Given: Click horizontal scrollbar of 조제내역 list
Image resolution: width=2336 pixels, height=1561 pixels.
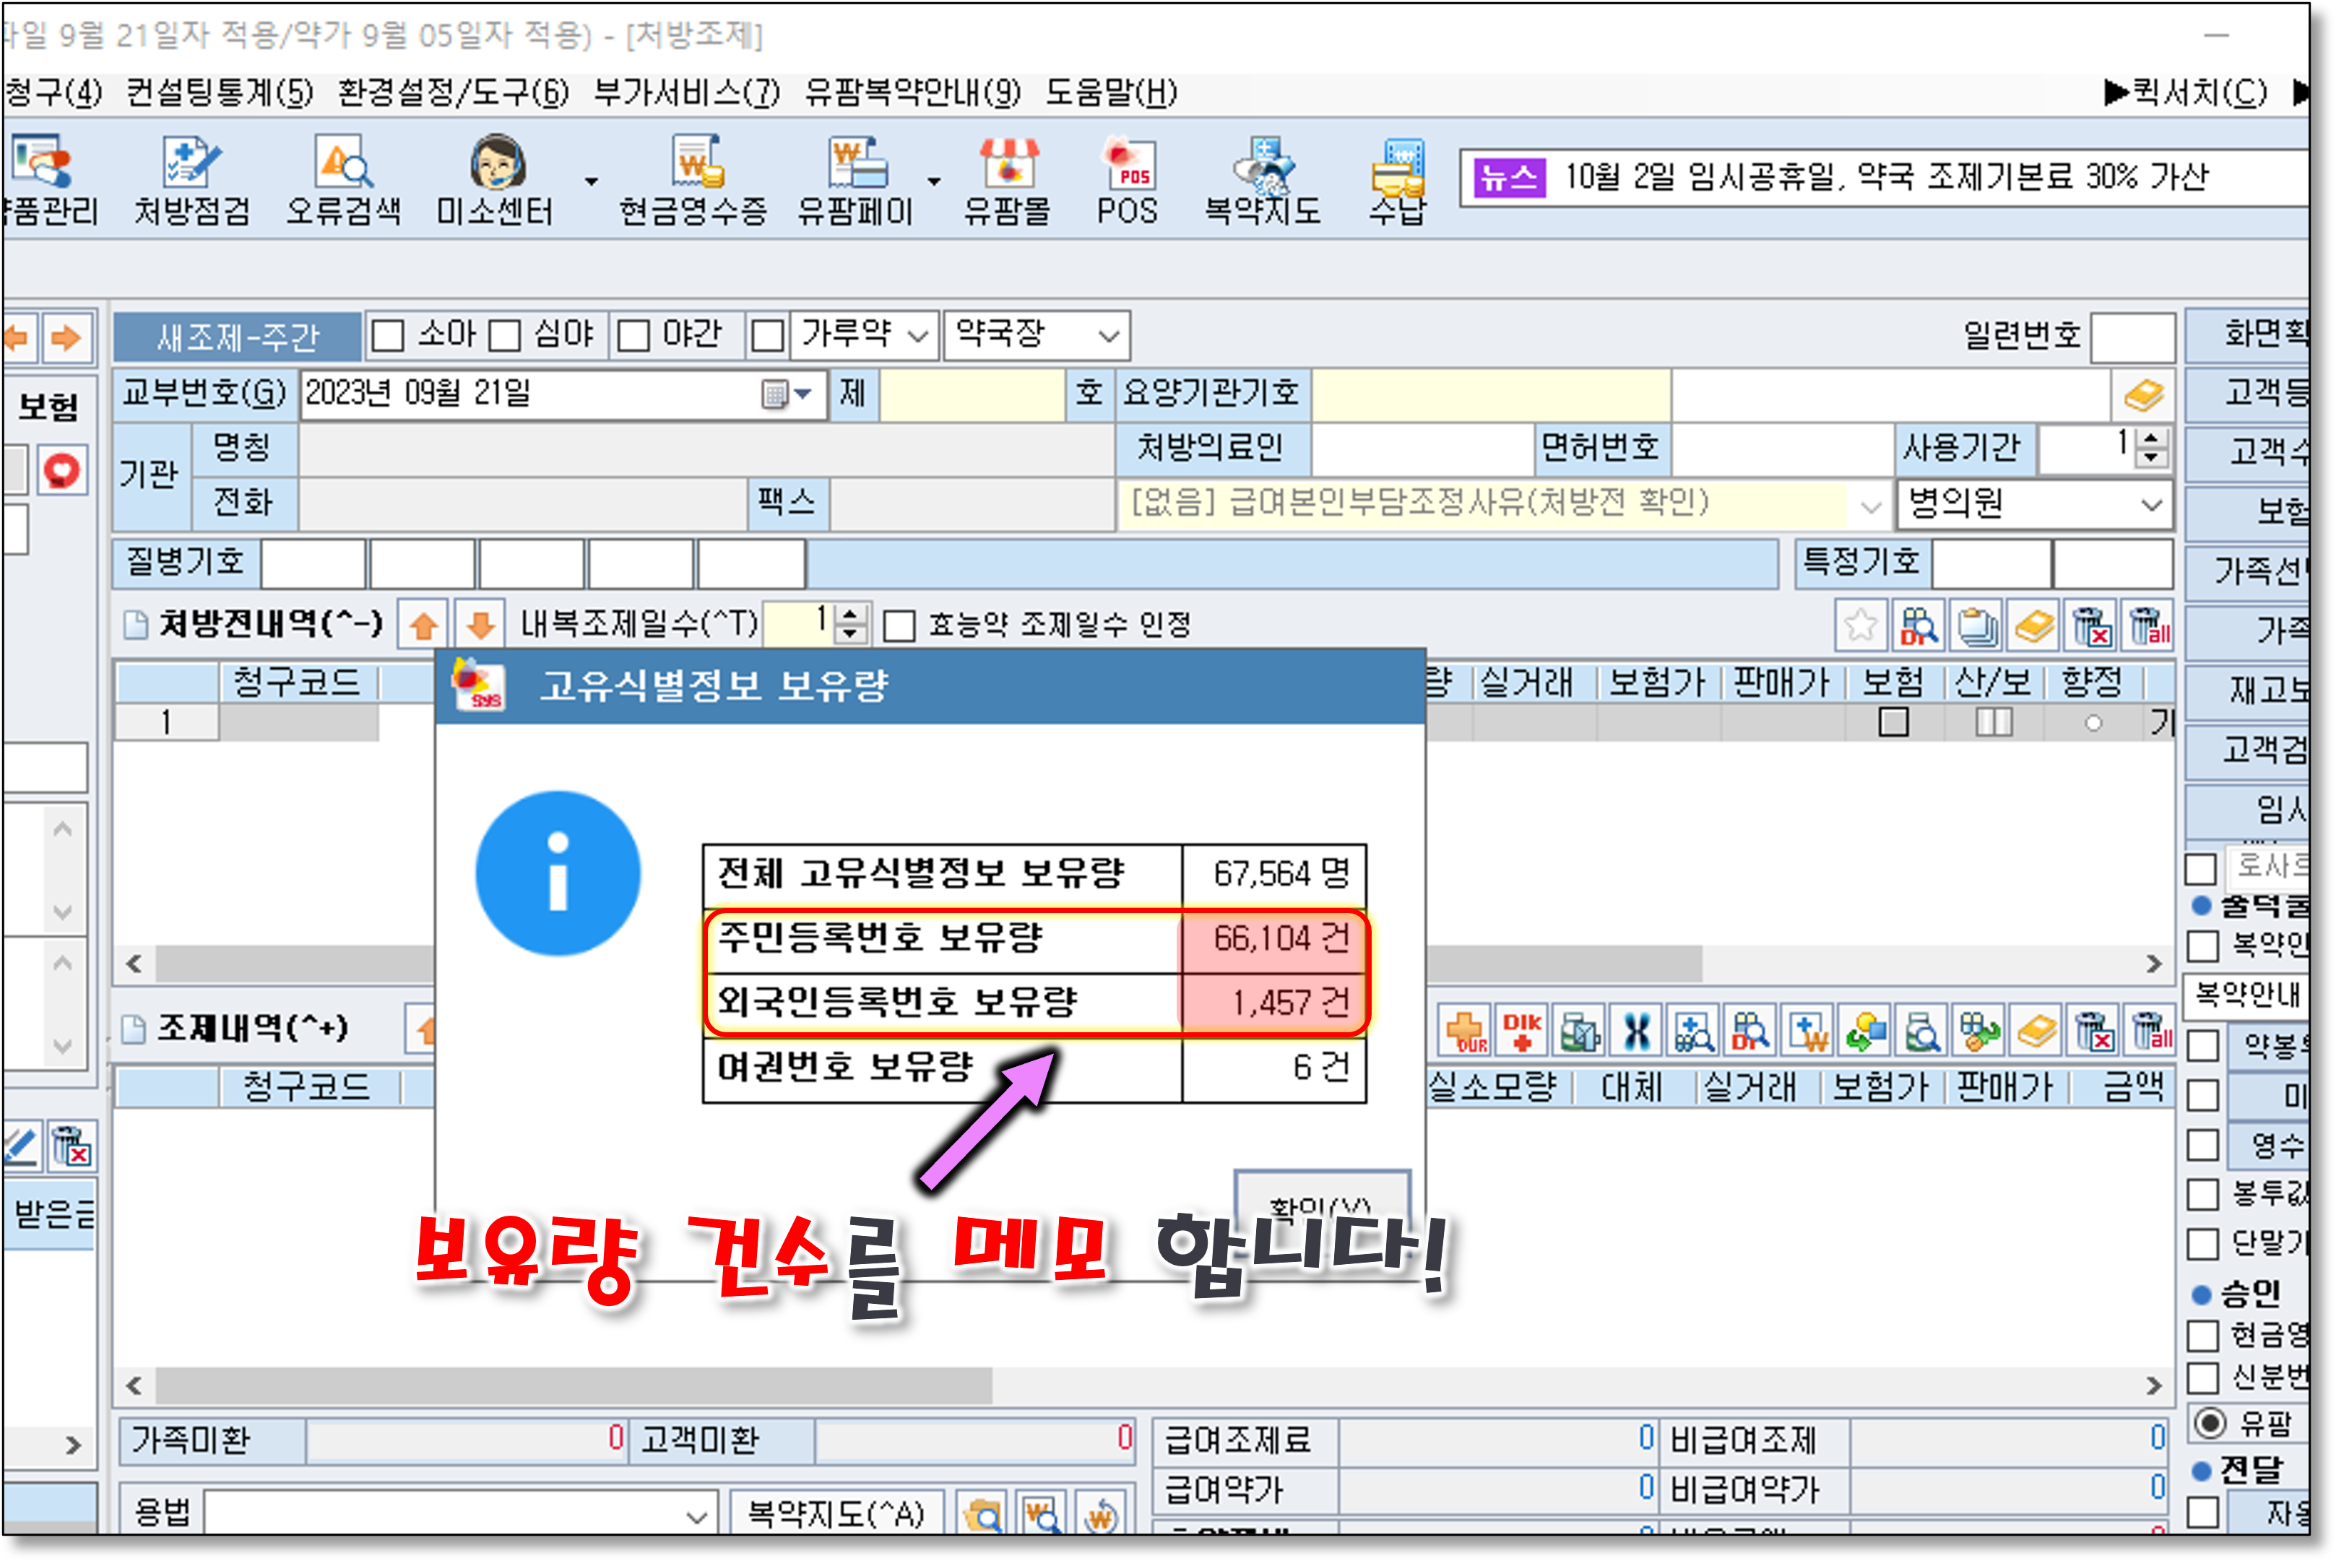Looking at the screenshot, I should (572, 1385).
